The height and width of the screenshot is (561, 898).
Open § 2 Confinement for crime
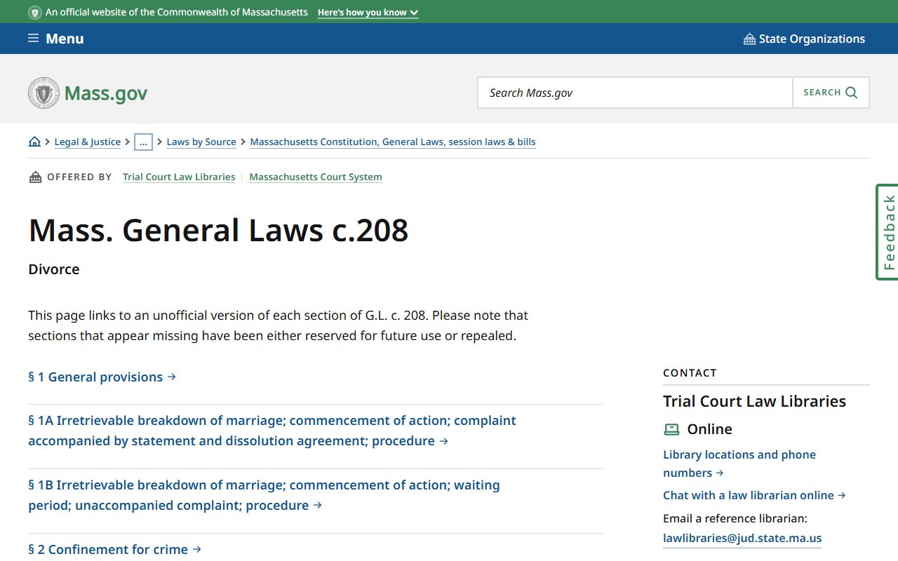pyautogui.click(x=114, y=550)
